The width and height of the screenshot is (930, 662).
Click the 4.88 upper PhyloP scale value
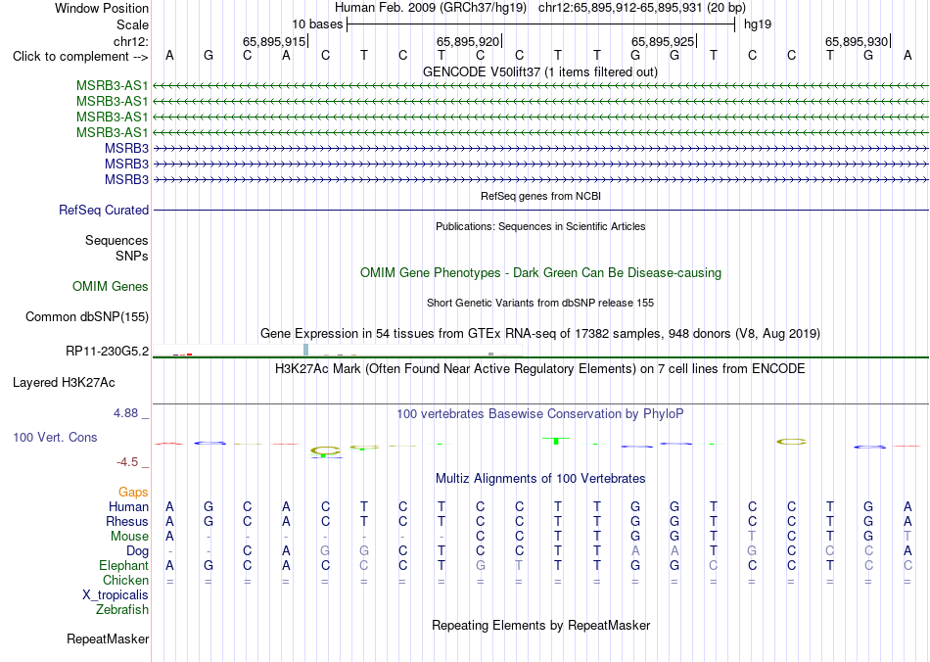click(125, 413)
